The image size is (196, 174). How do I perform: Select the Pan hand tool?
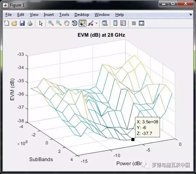coord(67,23)
